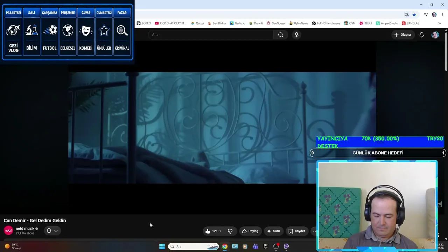Open the BOTRİX bookmark
Viewport: 448px width, 252px height.
point(144,23)
